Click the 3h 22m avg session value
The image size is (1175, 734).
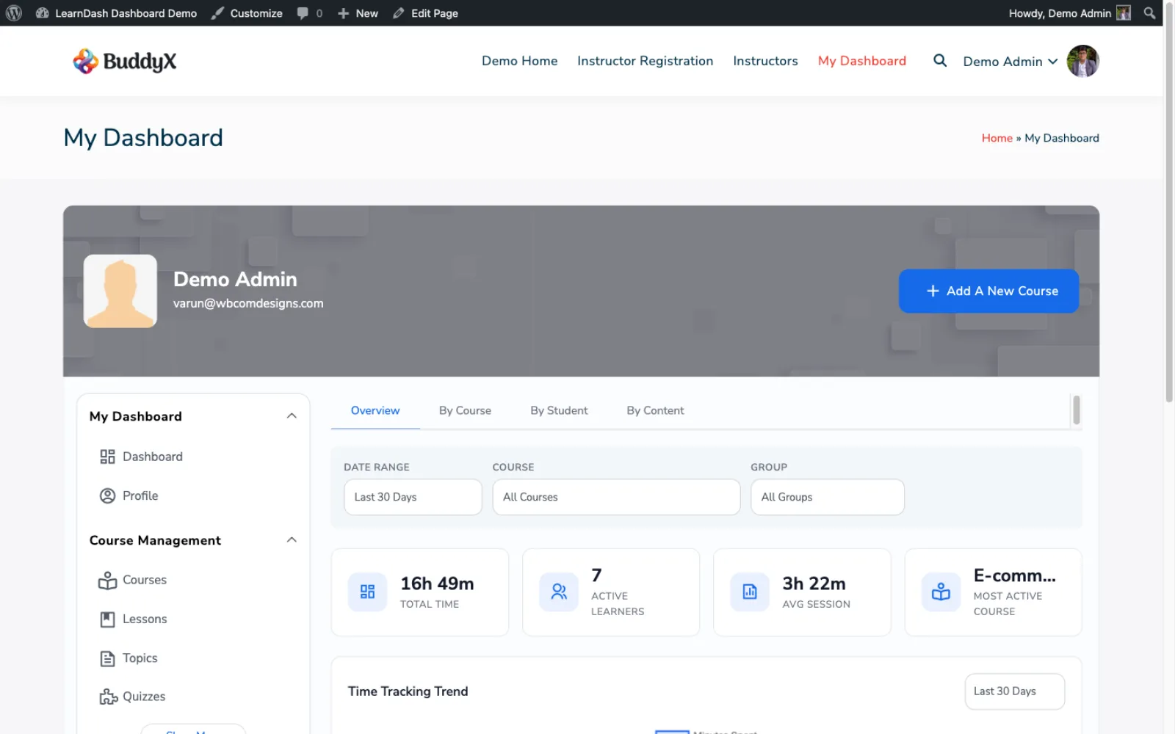[814, 584]
